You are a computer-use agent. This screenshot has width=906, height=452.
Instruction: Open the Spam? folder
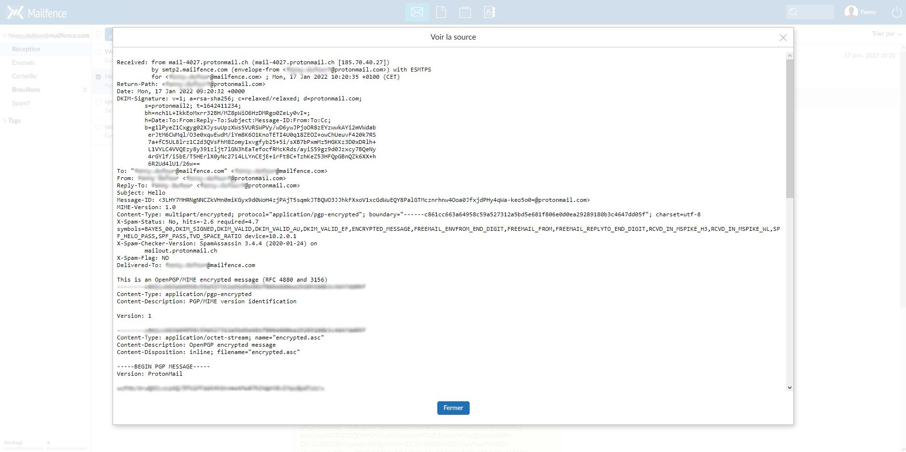21,103
